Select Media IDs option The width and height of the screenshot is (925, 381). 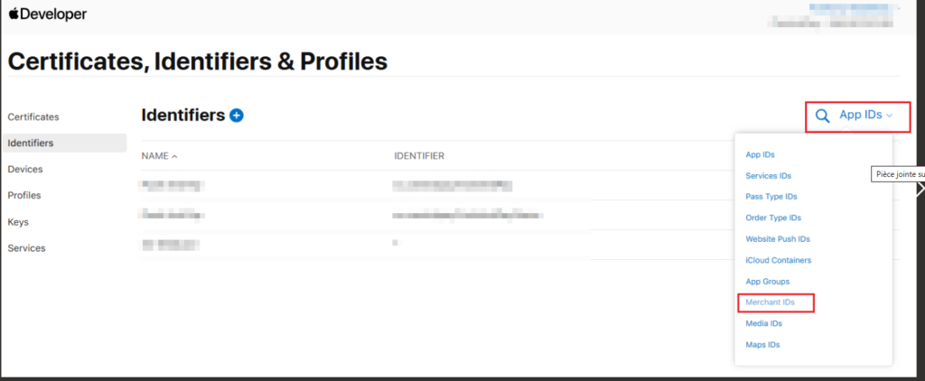pos(763,323)
